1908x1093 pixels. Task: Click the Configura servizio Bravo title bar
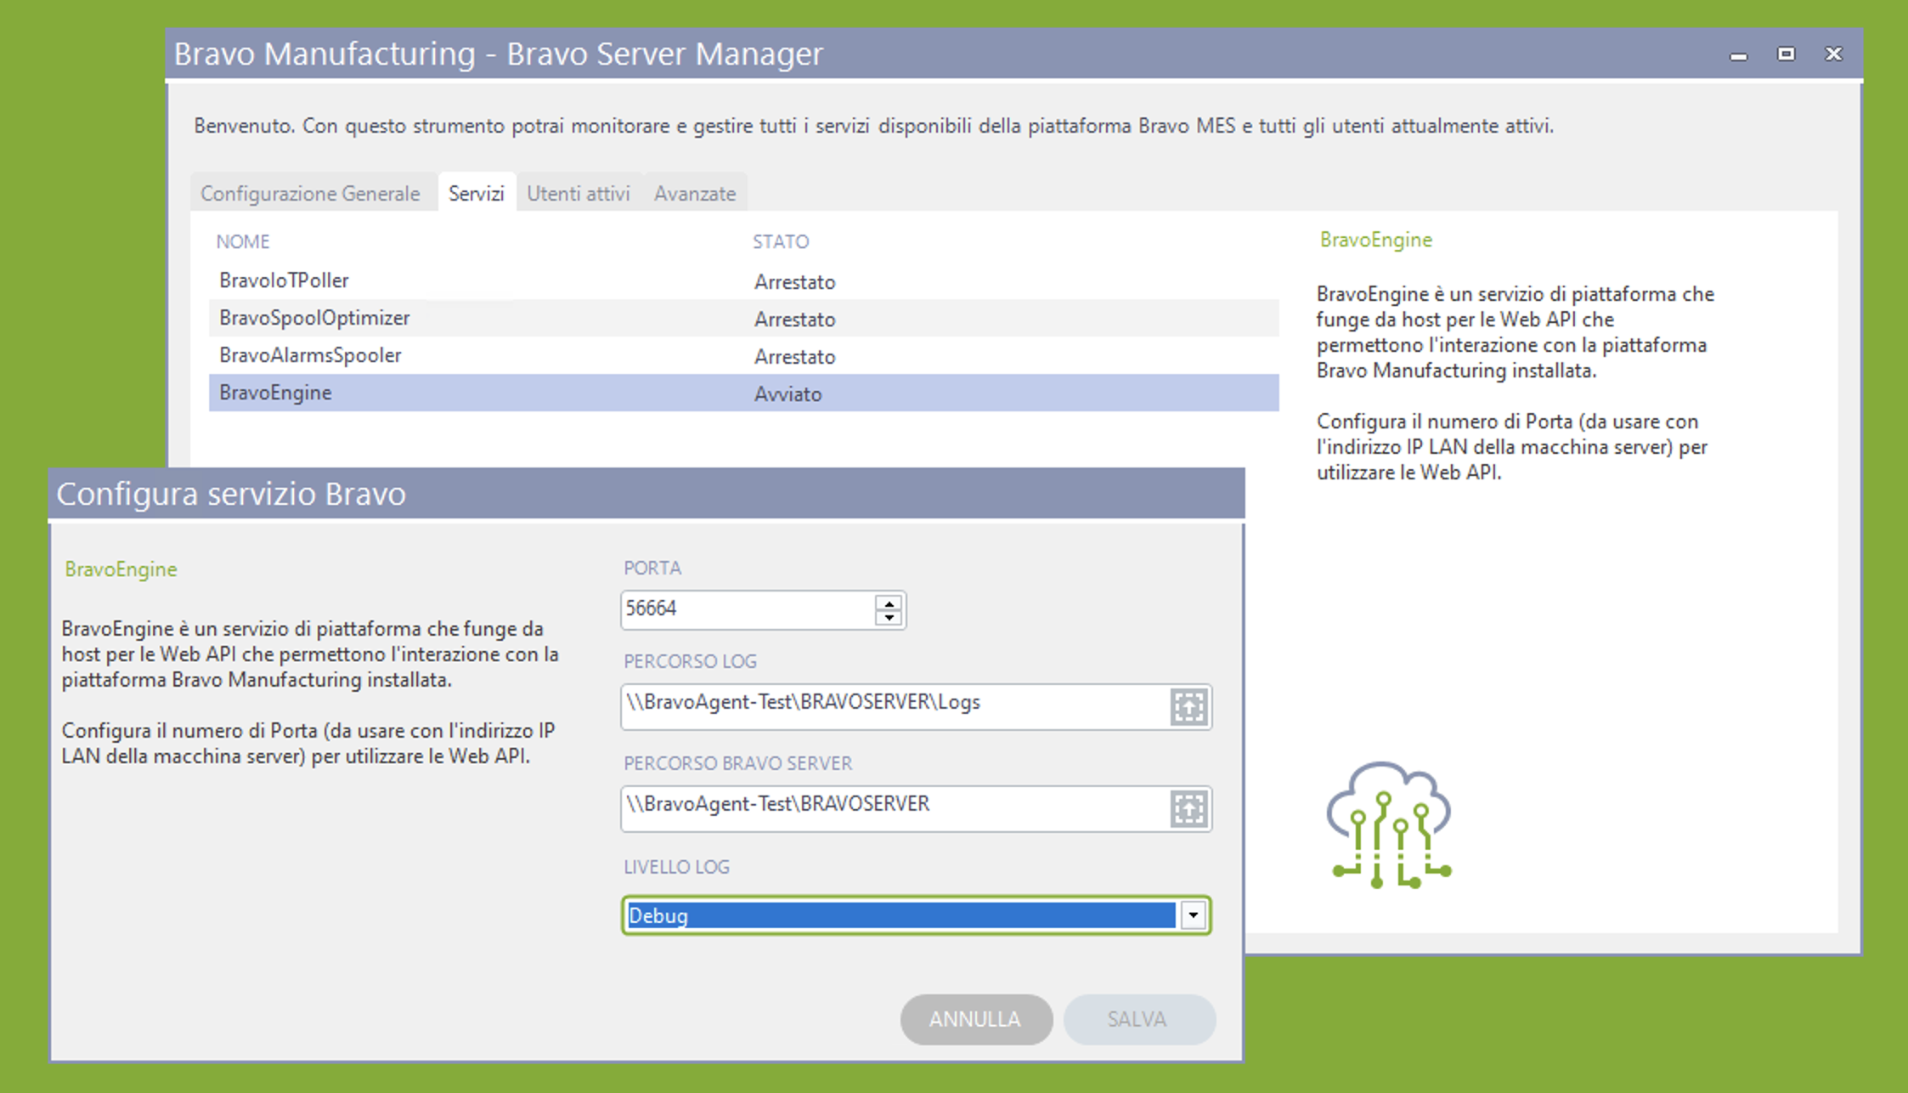click(x=646, y=493)
